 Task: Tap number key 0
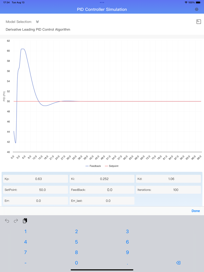[76, 263]
